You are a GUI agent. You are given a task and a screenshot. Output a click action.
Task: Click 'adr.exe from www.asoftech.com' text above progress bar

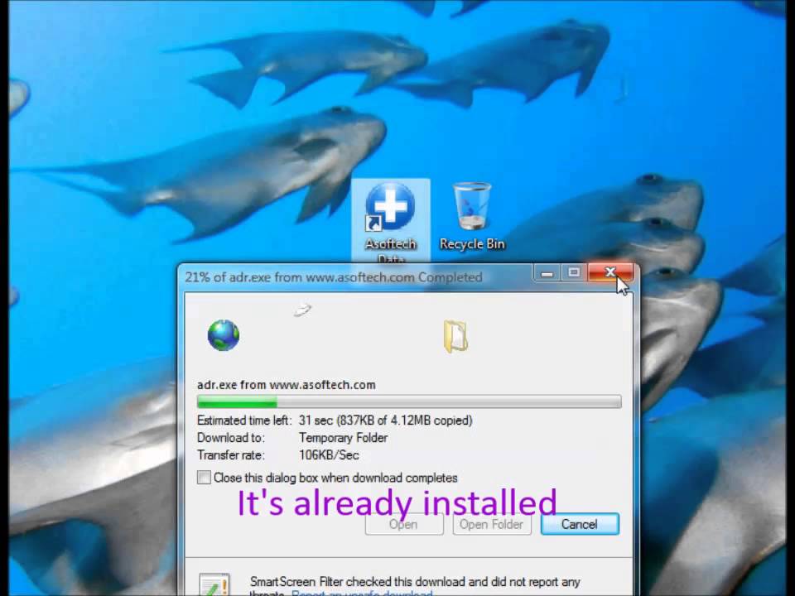287,385
